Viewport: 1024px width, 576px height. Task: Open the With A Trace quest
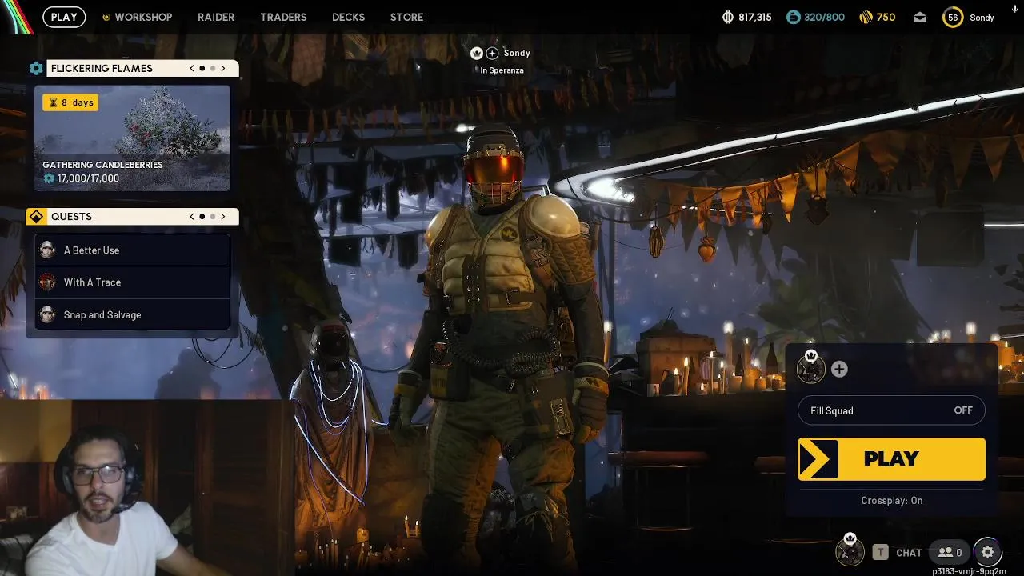click(132, 282)
